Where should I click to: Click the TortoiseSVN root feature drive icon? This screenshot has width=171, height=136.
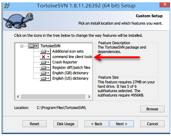coord(32,46)
